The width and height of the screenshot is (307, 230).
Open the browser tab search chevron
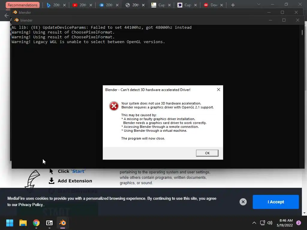(259, 4)
